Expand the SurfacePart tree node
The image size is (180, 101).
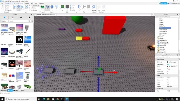pos(158,30)
